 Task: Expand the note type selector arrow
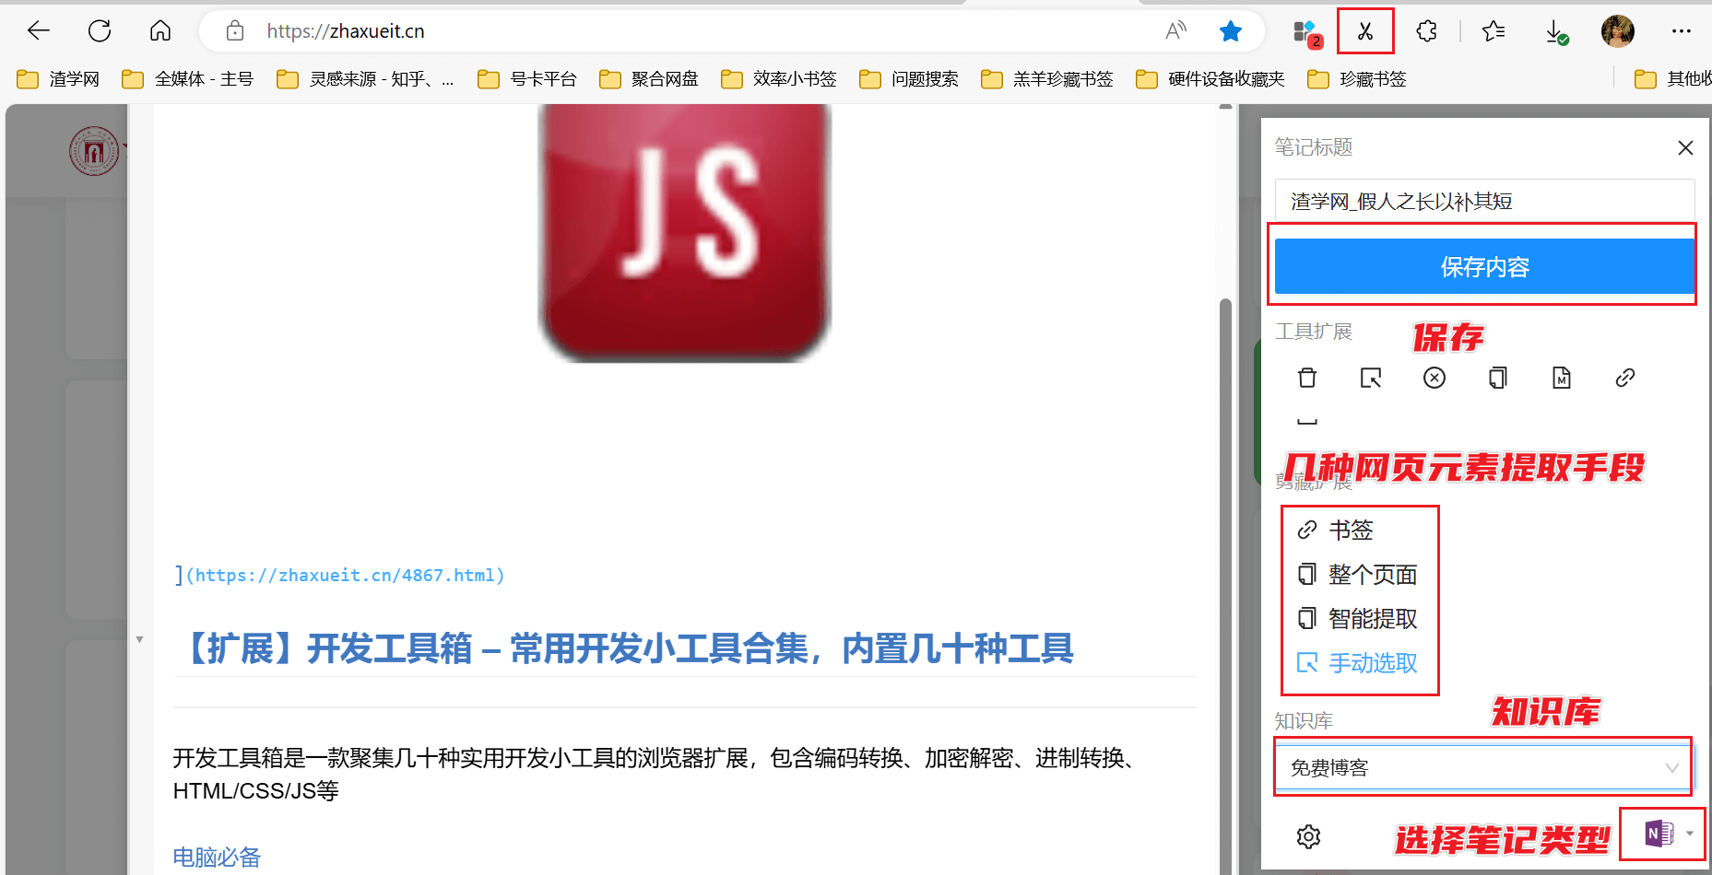click(1694, 834)
